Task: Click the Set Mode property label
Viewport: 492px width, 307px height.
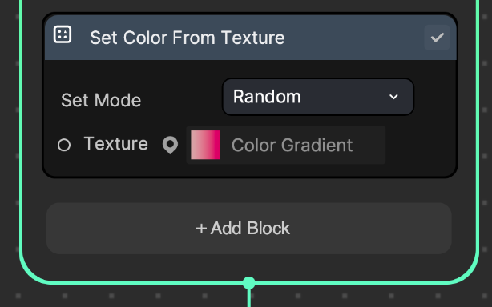Action: [101, 101]
